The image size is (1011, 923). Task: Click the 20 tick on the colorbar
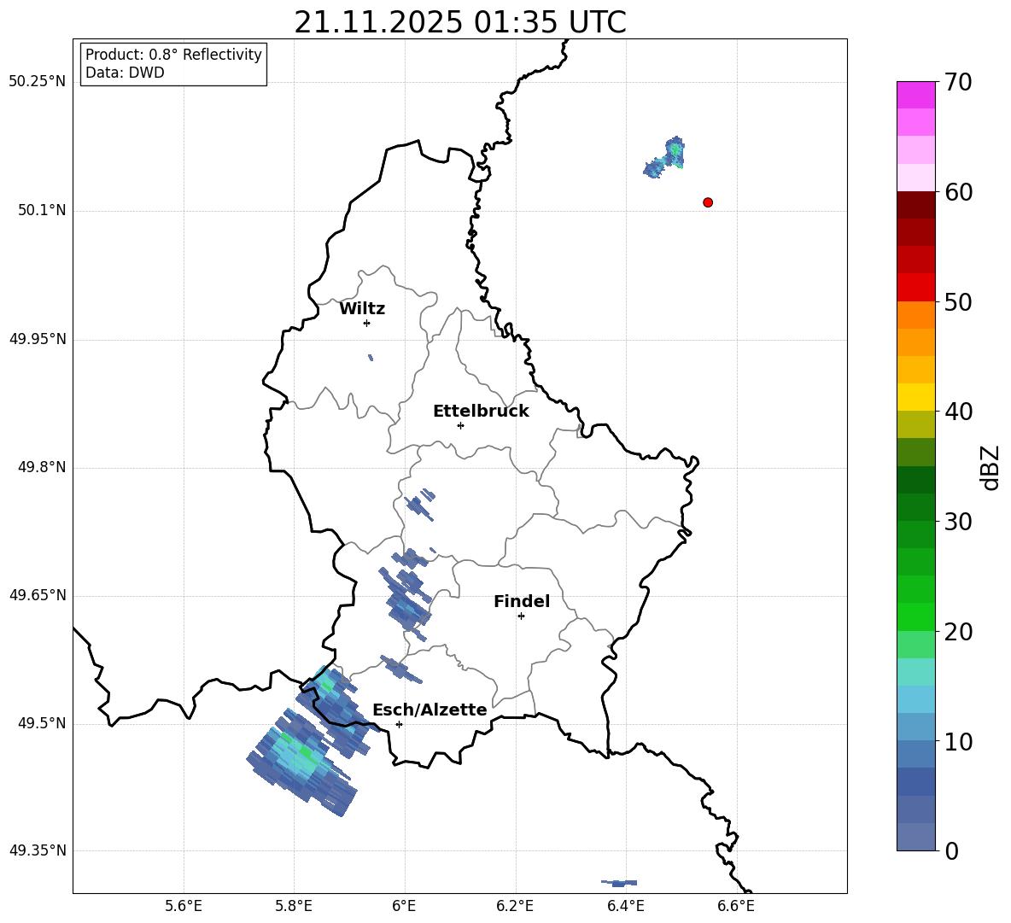pos(958,632)
